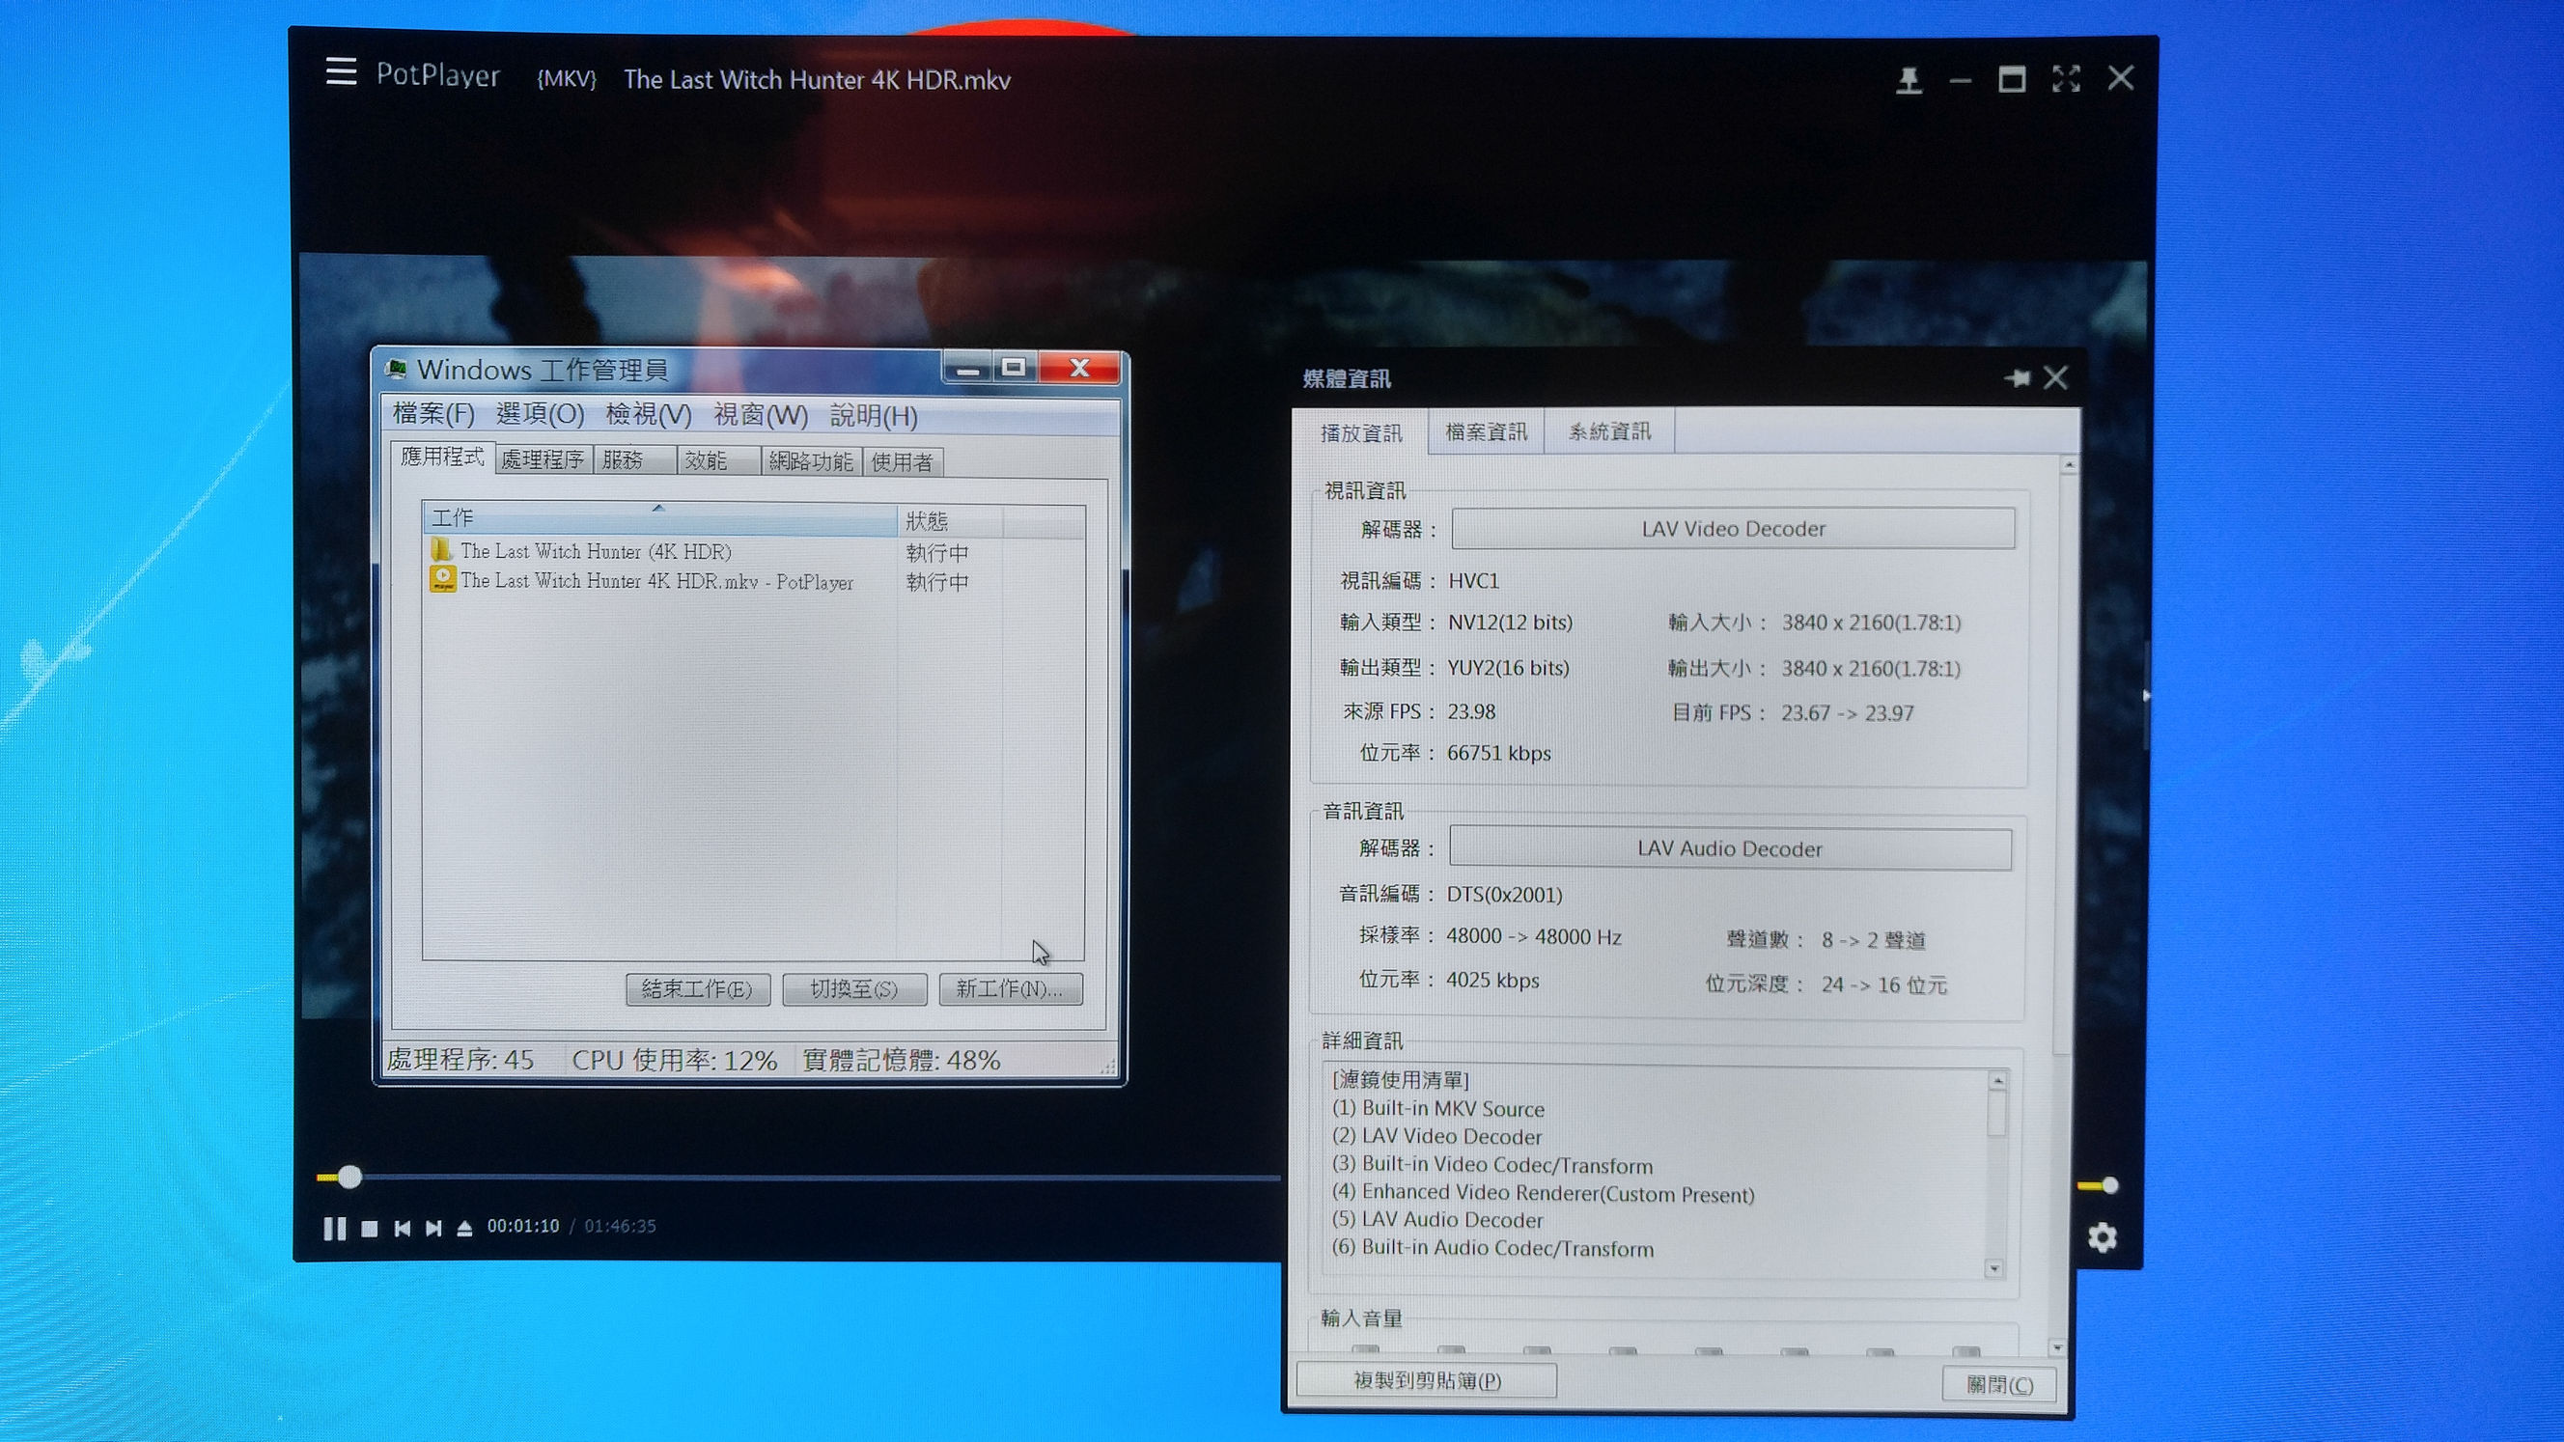The image size is (2564, 1442).
Task: Toggle PotPlayer always-on-top pin icon
Action: 1909,79
